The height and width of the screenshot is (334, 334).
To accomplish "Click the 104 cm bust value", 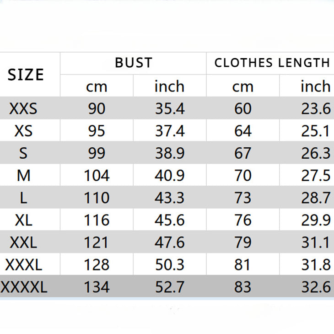I will (x=97, y=175).
